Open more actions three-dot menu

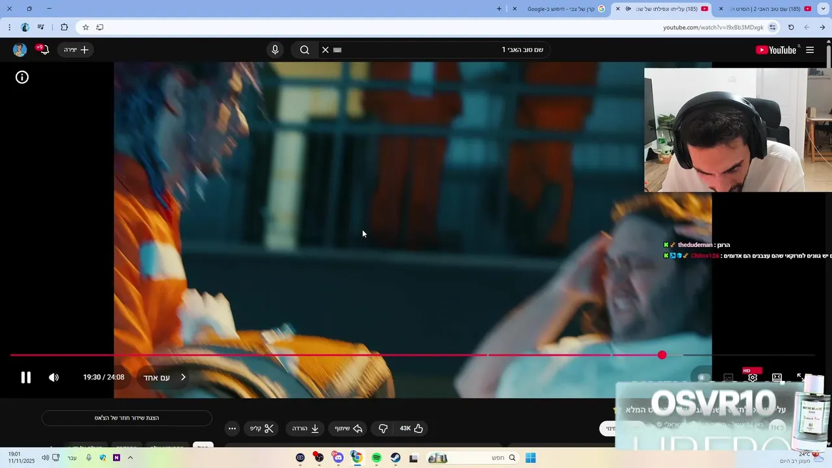232,428
